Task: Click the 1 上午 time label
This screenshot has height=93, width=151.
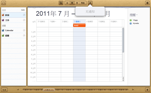Action: click(x=33, y=32)
